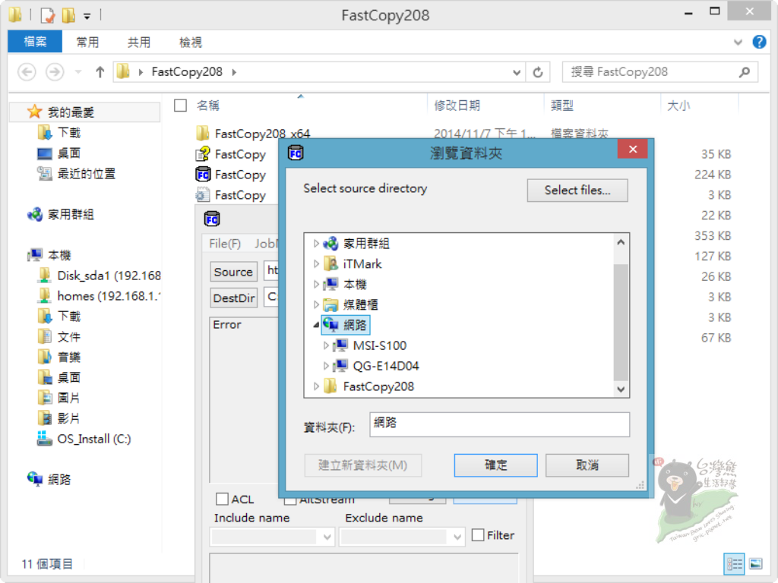Expand the MSI-S100 tree node
The image size is (778, 583).
[325, 345]
